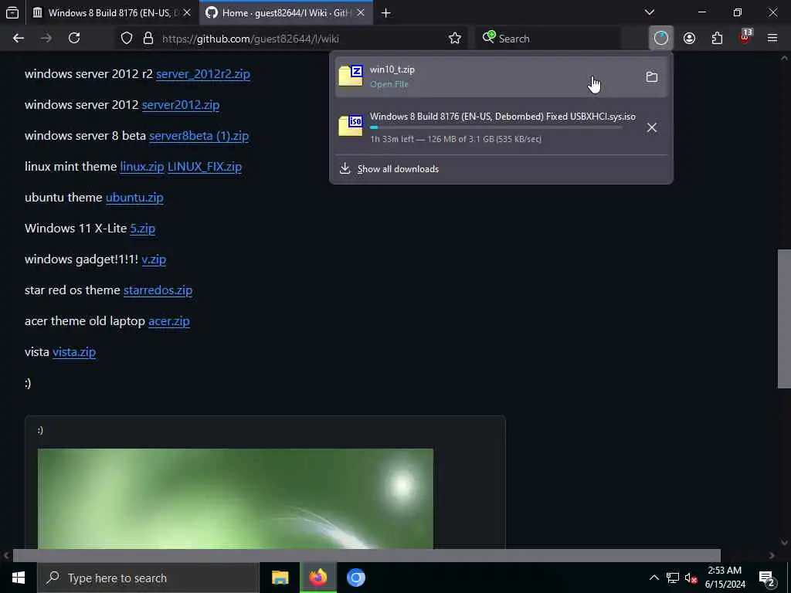This screenshot has width=791, height=593.
Task: Focus the browser Search box
Action: (548, 39)
